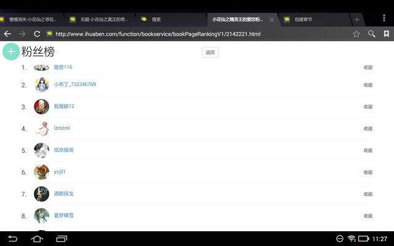This screenshot has height=246, width=394.
Task: Click the URL address field
Action: (x=197, y=34)
